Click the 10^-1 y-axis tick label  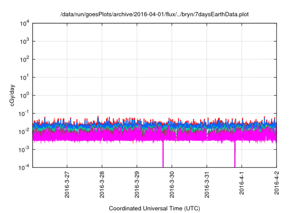(x=24, y=114)
